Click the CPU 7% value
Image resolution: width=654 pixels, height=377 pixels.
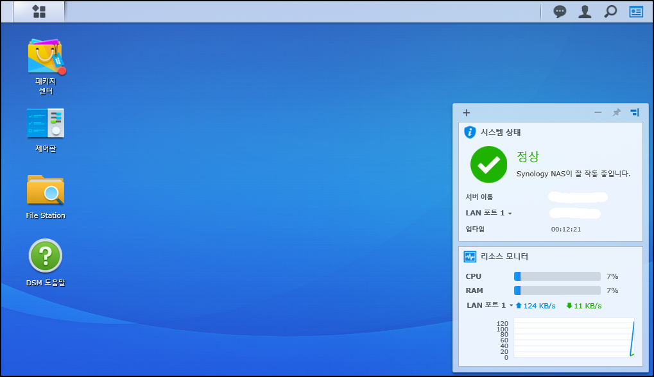(x=612, y=276)
